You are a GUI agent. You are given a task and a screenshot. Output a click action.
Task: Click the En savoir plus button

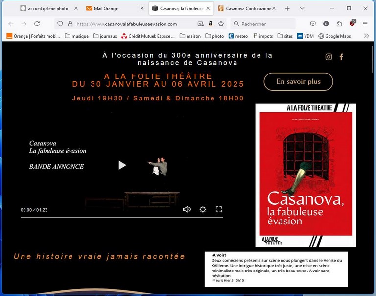(x=298, y=82)
